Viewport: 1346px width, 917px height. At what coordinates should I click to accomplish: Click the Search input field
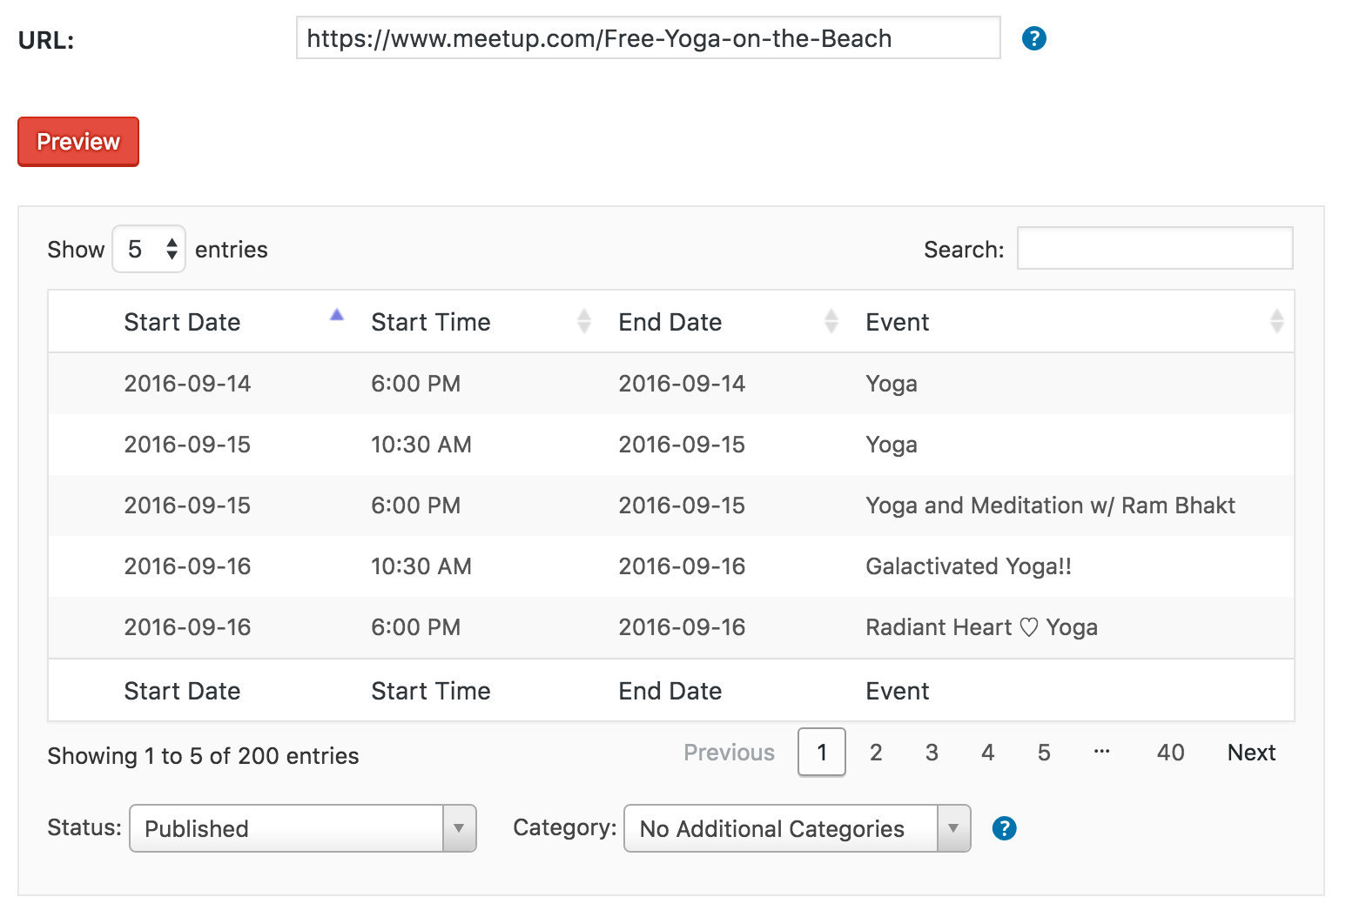(x=1154, y=248)
